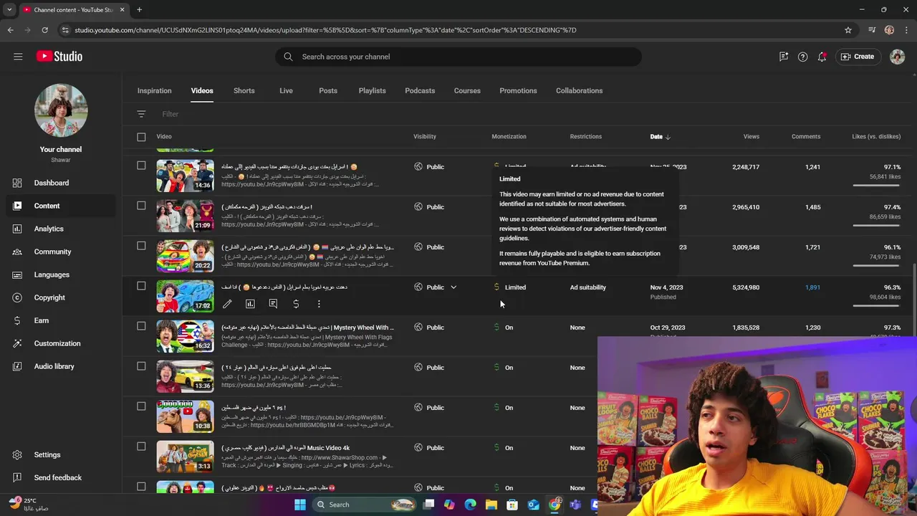The width and height of the screenshot is (917, 516).
Task: Click Send feedback in the sidebar
Action: pyautogui.click(x=57, y=477)
